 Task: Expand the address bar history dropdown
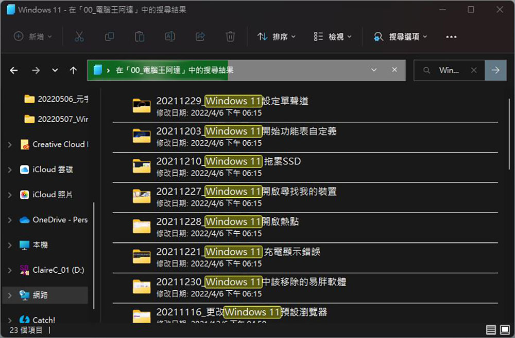pos(374,70)
